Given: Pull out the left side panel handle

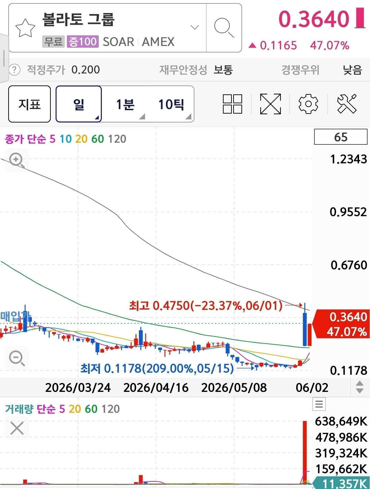Looking at the screenshot, I should pos(4,58).
